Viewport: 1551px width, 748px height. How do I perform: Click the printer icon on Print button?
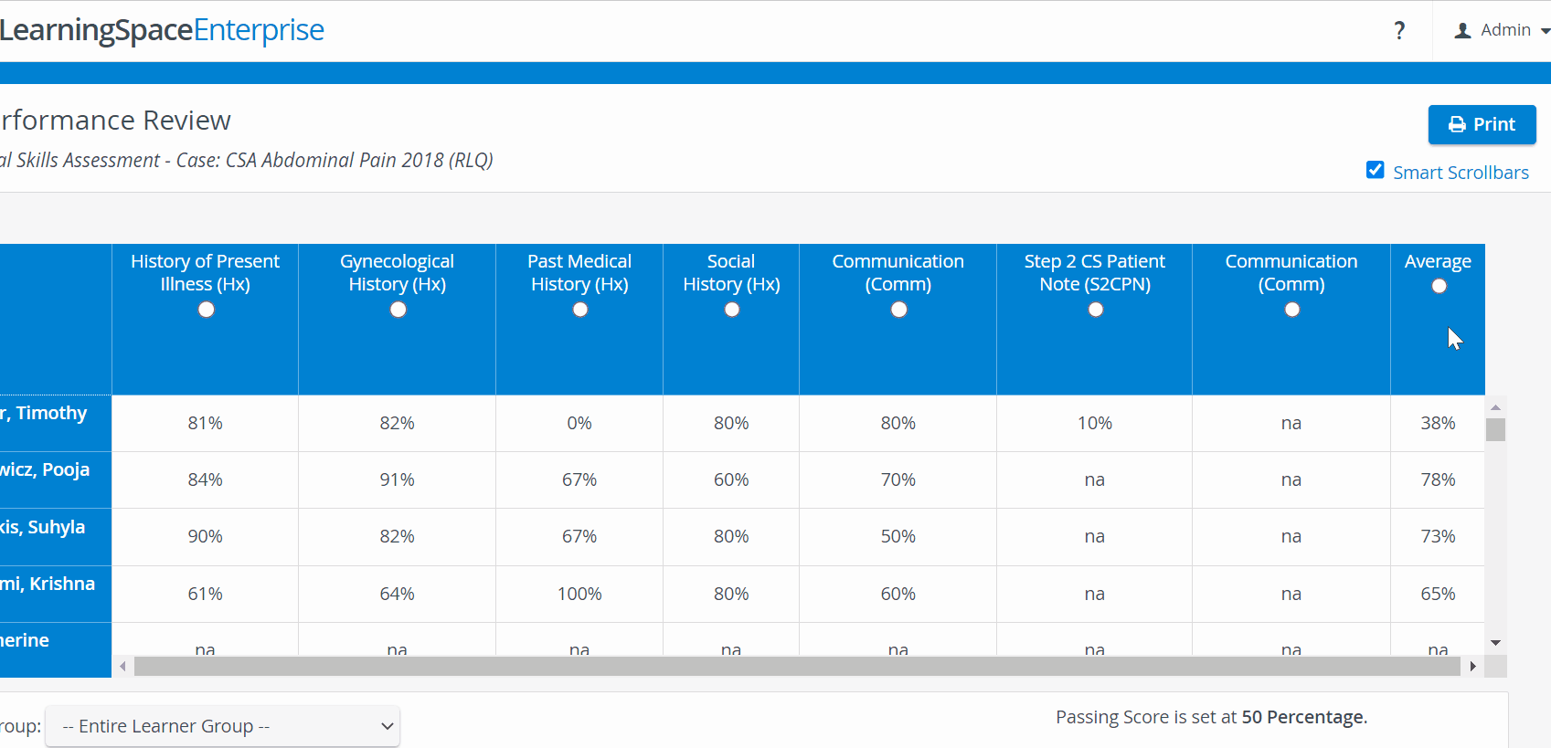[x=1457, y=124]
